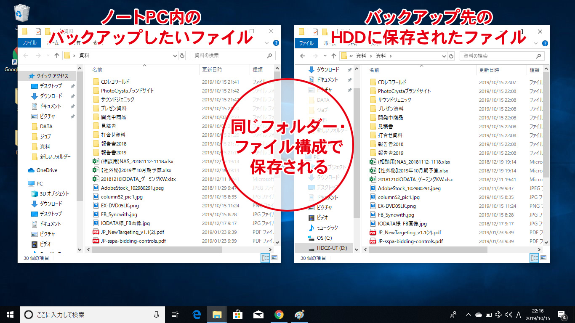575x323 pixels.
Task: Open the ファイル tab in left window
Action: [x=29, y=43]
